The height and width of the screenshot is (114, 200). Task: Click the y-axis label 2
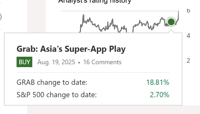188,61
